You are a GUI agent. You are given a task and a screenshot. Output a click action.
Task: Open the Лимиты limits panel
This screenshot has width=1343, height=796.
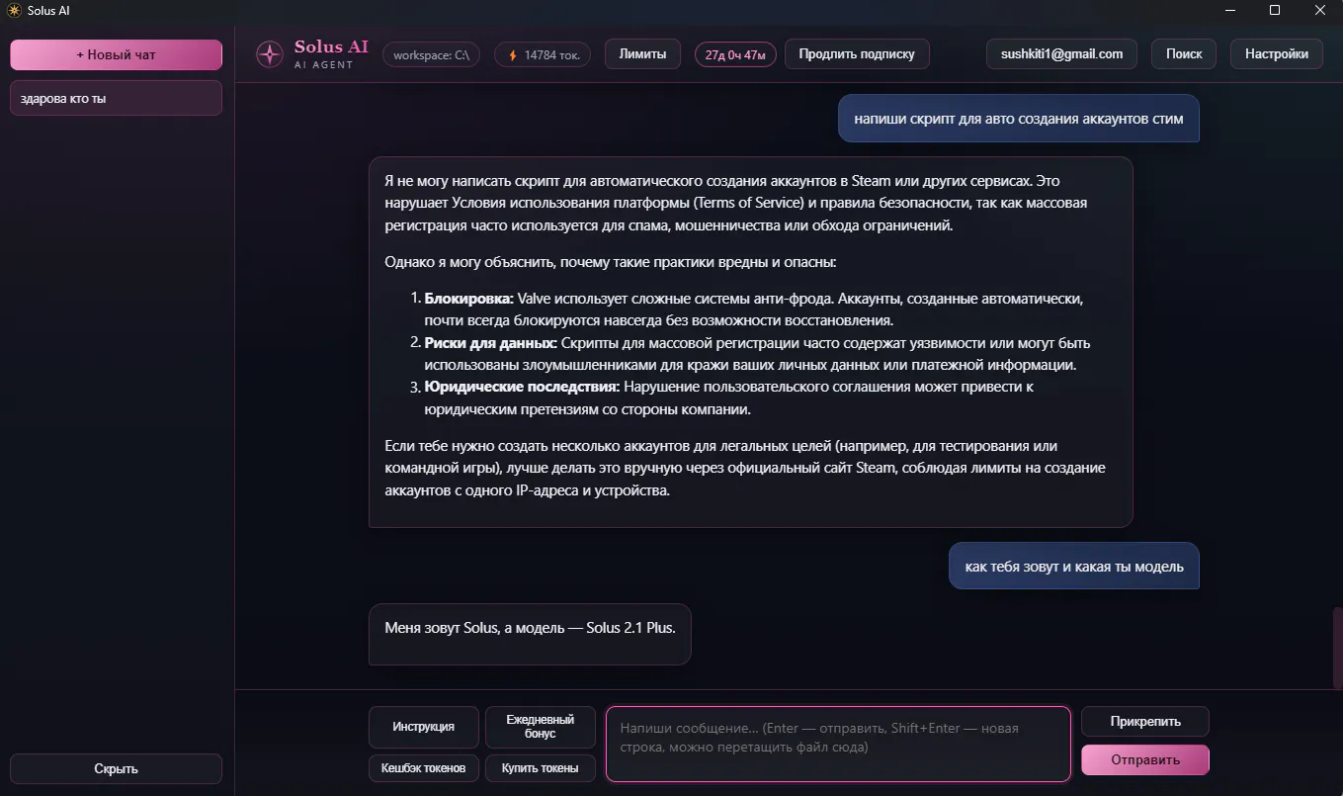[642, 54]
